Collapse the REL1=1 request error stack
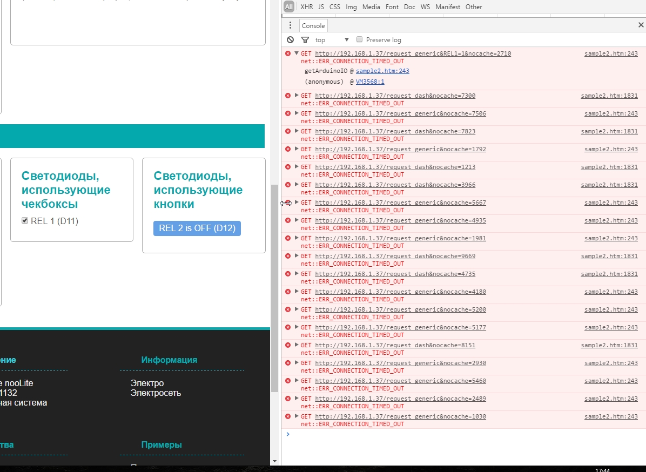 [296, 53]
